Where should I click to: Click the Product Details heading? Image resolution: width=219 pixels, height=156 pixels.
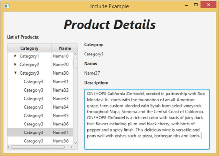pyautogui.click(x=110, y=24)
